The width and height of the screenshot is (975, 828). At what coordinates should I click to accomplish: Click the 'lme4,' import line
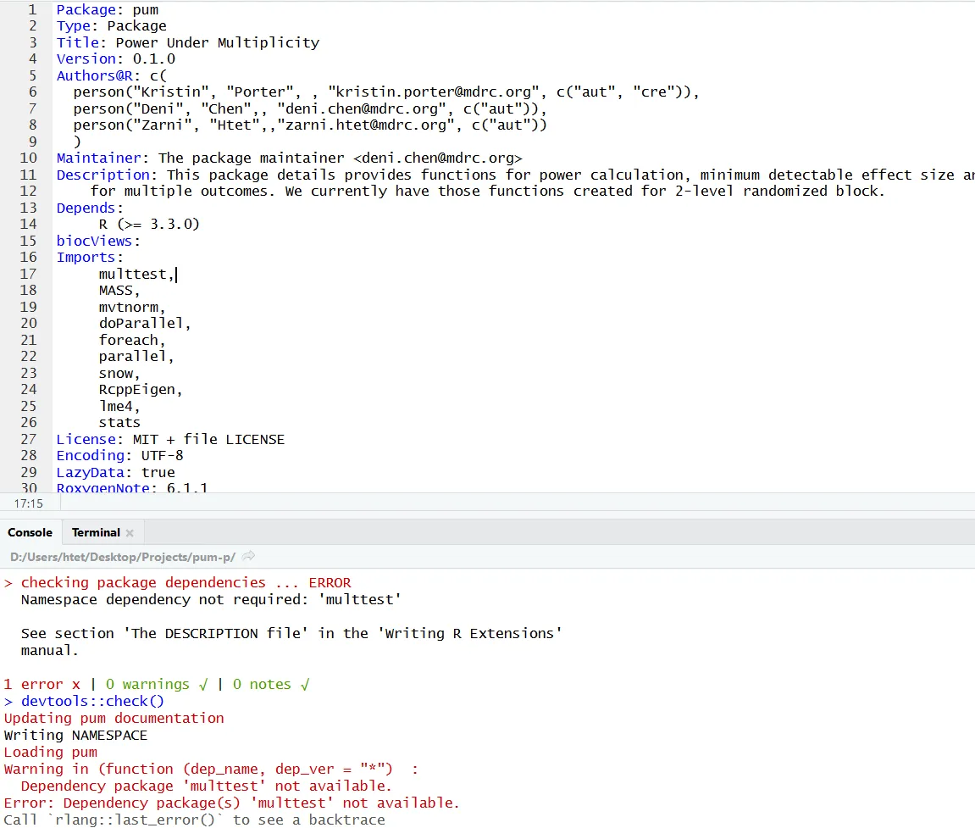[119, 406]
